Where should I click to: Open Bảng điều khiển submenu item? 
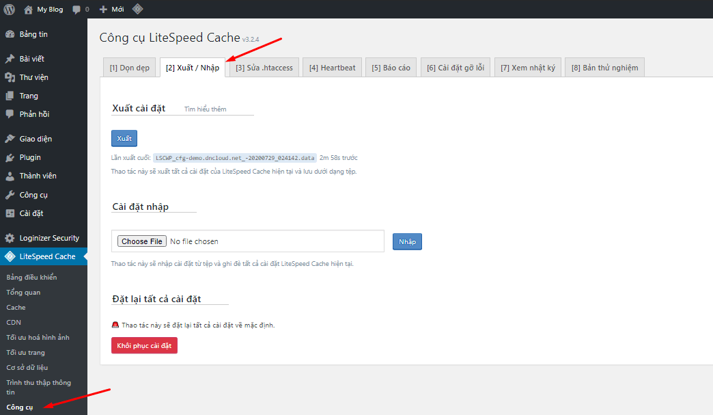(31, 277)
